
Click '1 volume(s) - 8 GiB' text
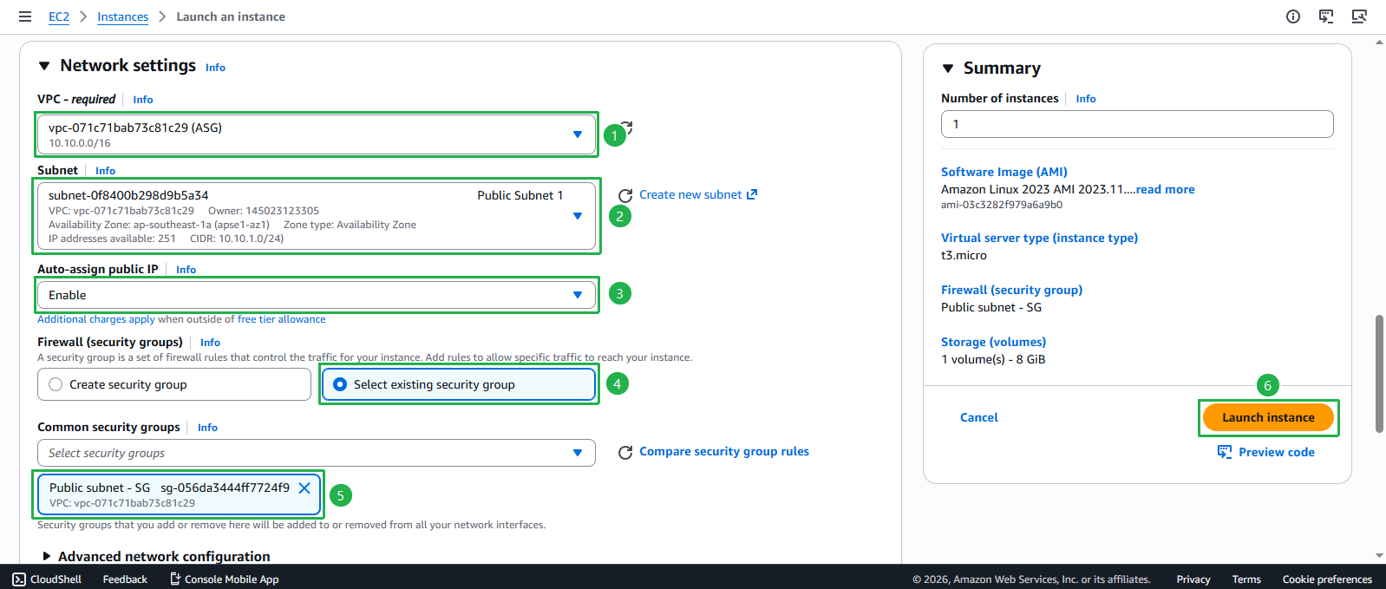[993, 359]
